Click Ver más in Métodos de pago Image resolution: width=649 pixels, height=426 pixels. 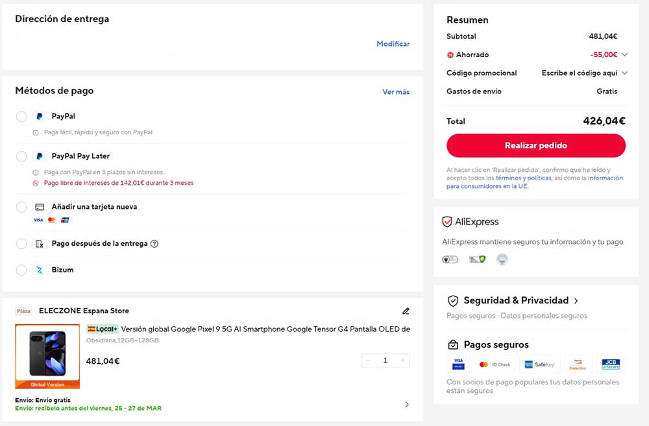(396, 91)
